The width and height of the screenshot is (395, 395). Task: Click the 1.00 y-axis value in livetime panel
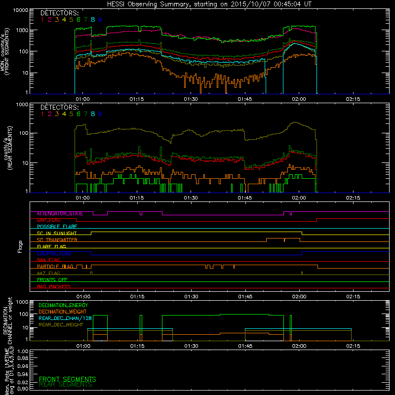pos(23,352)
